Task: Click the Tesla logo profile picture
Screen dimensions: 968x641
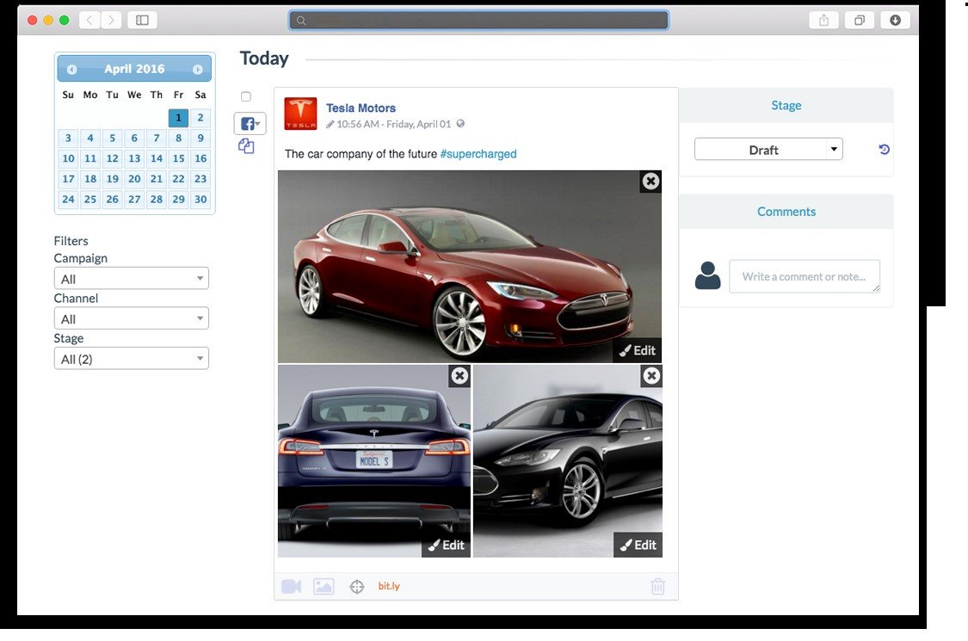Action: (x=300, y=114)
